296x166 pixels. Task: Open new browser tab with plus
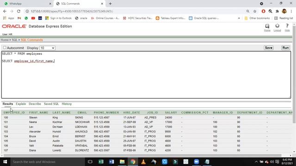[x=110, y=4]
